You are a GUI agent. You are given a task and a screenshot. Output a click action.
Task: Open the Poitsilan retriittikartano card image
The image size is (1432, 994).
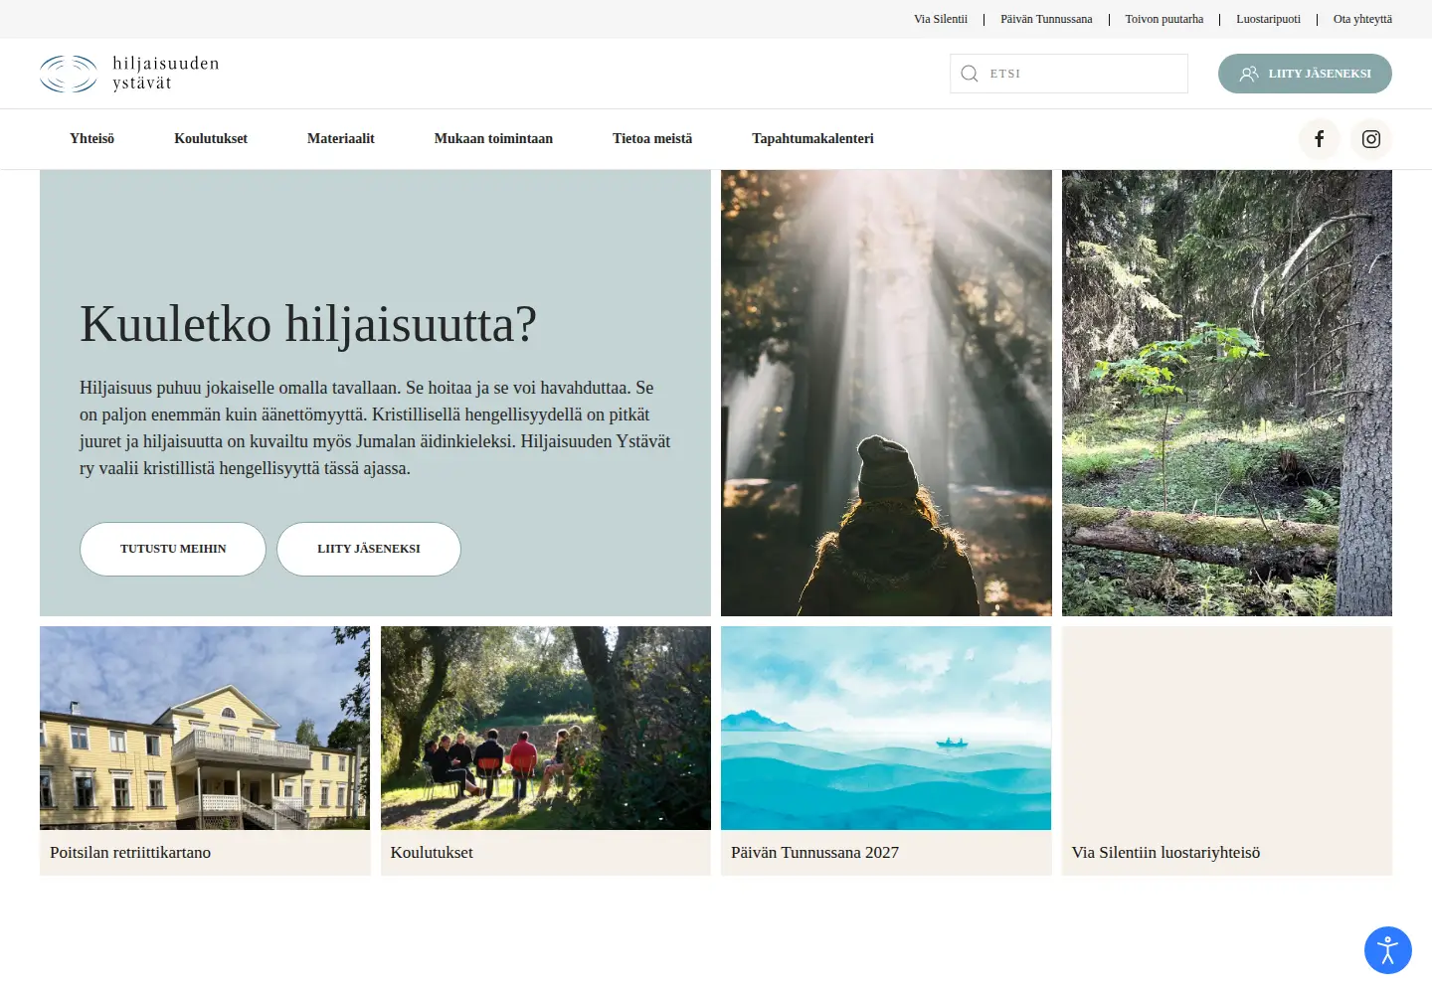click(x=205, y=728)
